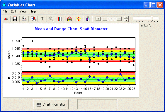Print the chart using printer icon

click(x=24, y=19)
